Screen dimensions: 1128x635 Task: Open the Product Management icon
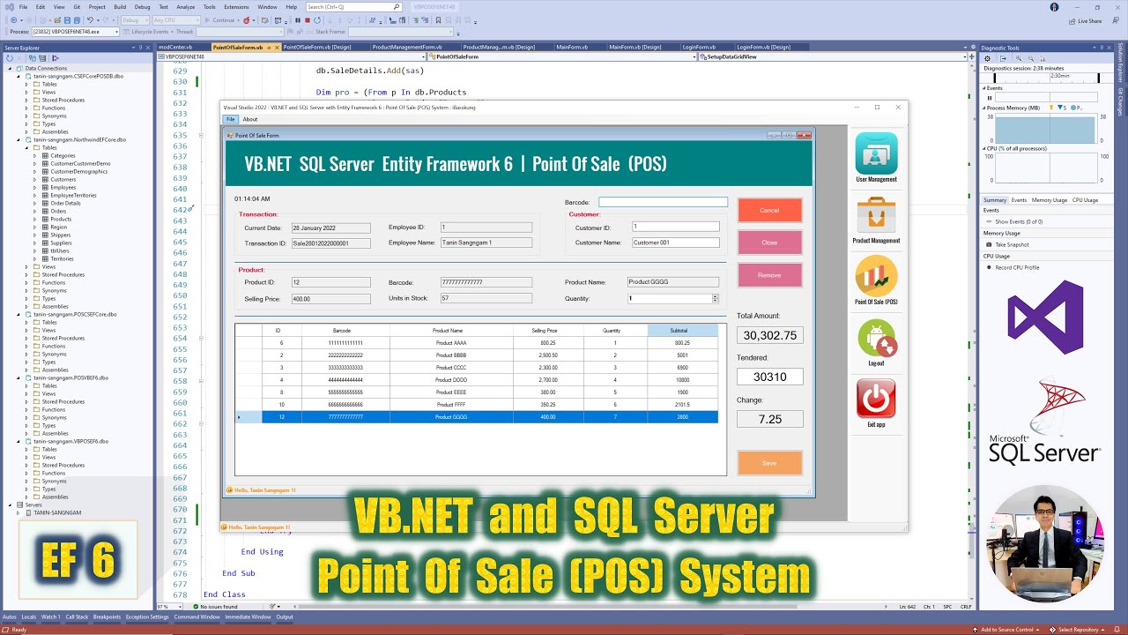(876, 215)
